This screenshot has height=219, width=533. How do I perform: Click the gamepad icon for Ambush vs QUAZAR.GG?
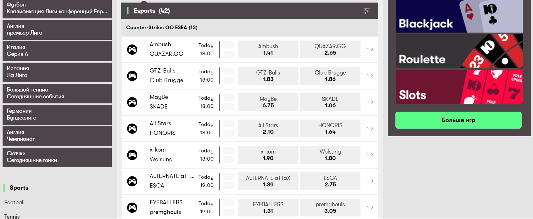(x=132, y=50)
